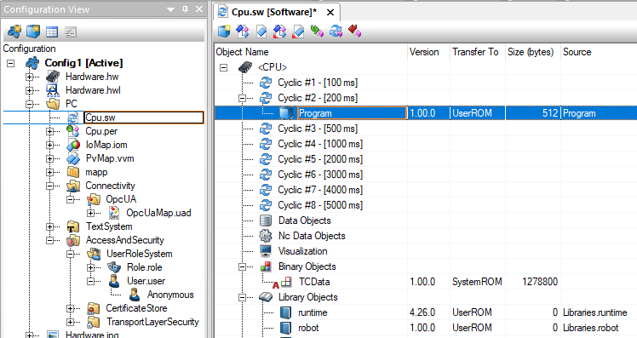Click the cyclic refresh icon in Cpu.sw toolbar
This screenshot has width=637, height=338.
tap(336, 32)
